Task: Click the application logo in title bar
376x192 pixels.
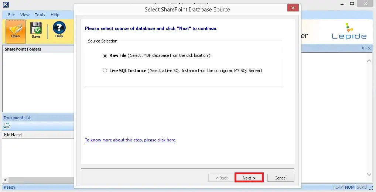Action: pos(6,4)
